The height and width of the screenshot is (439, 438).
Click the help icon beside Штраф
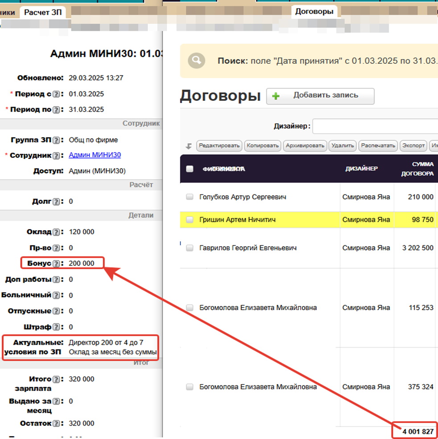tap(56, 327)
